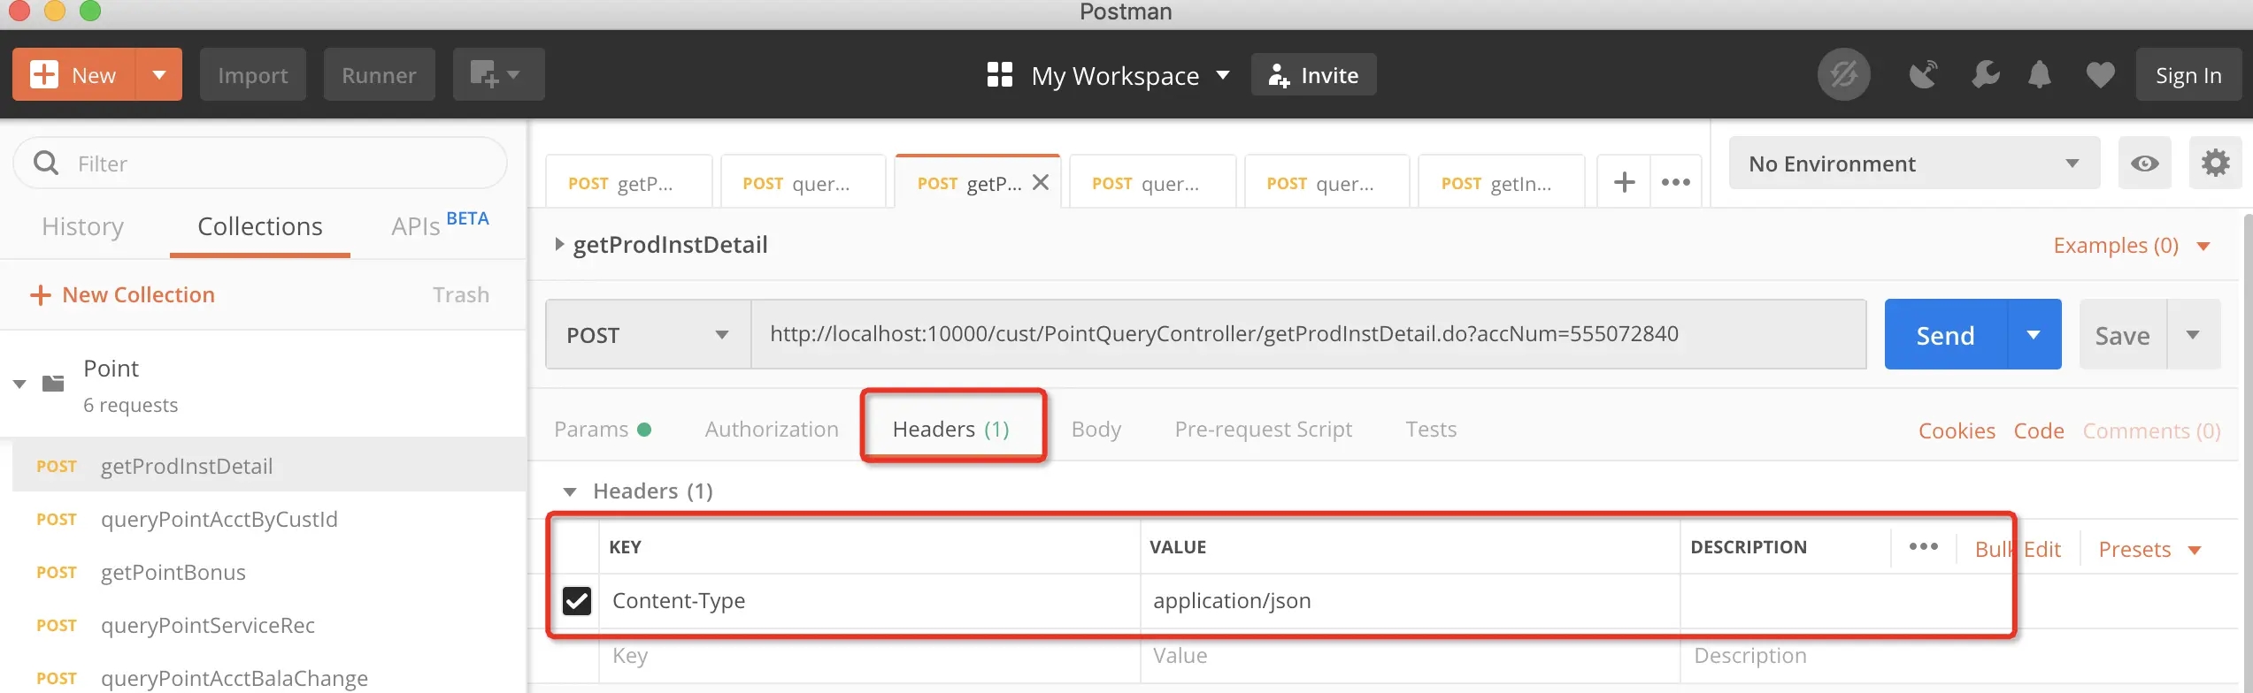The height and width of the screenshot is (693, 2253).
Task: Collapse the Point collection arrow
Action: pyautogui.click(x=19, y=384)
